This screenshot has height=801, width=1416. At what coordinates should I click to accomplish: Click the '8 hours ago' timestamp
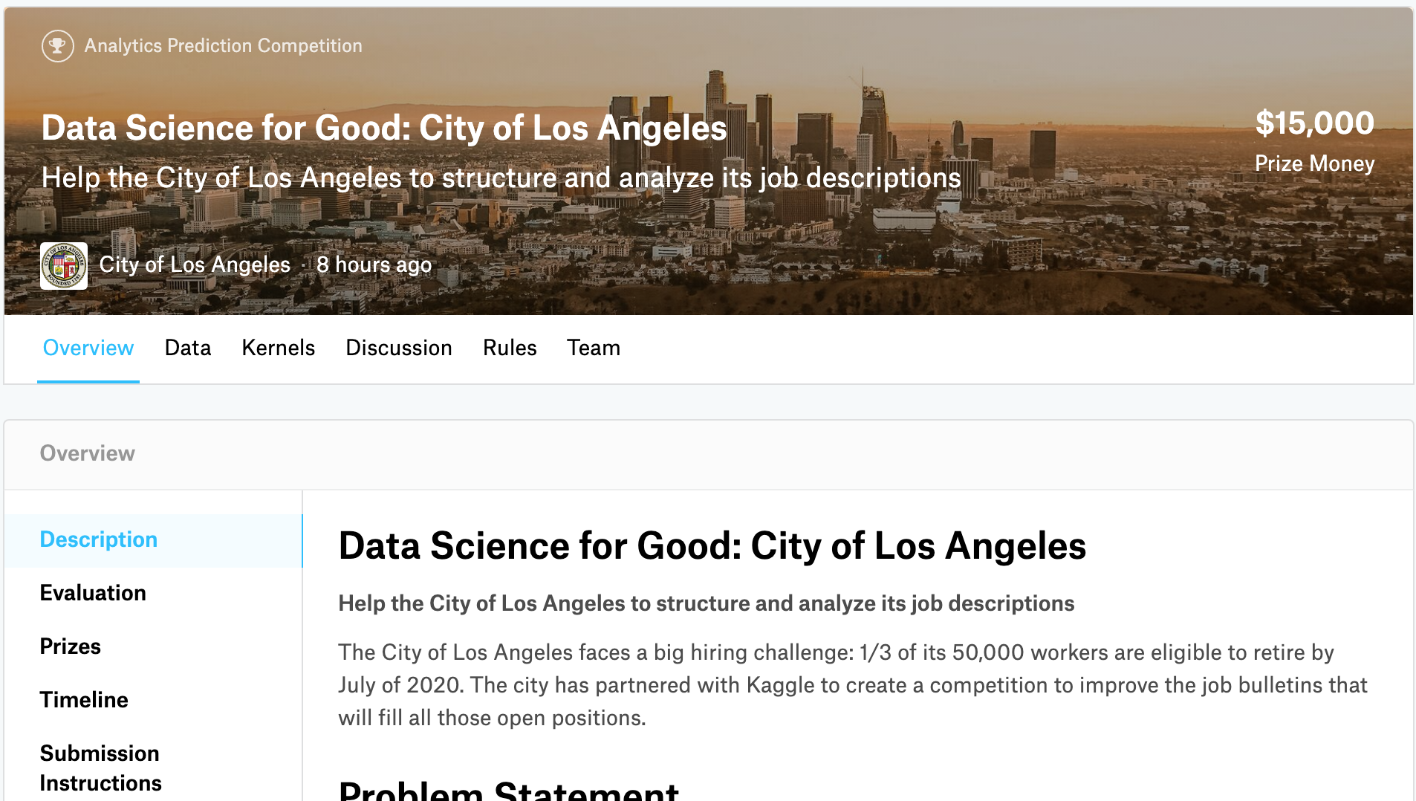click(374, 265)
